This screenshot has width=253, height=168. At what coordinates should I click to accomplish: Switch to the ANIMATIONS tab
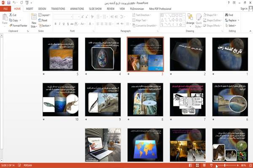(77, 9)
